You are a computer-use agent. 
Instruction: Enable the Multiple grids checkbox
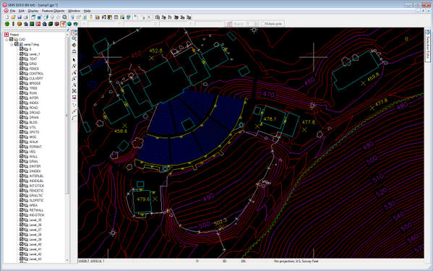tap(262, 24)
